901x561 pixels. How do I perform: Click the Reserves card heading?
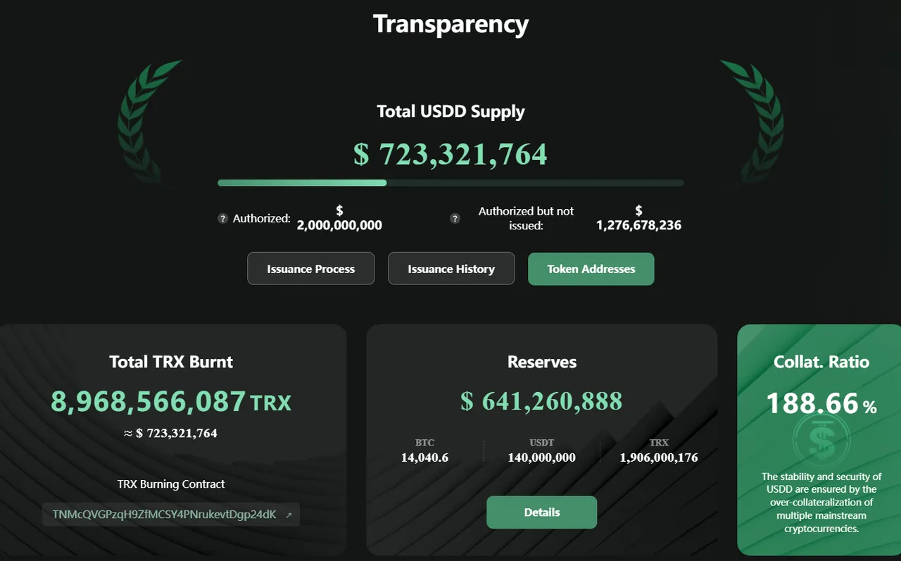point(542,362)
